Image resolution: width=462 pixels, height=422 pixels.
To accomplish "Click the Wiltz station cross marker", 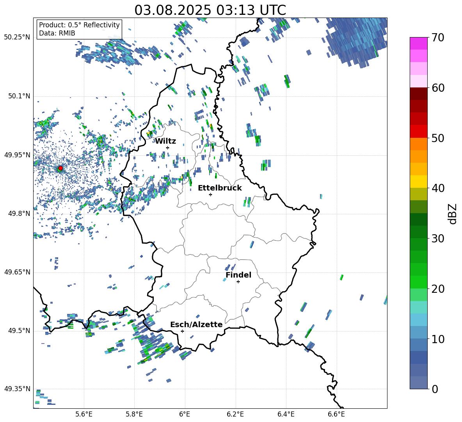I will coord(168,148).
